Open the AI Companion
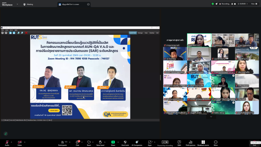 click(x=137, y=142)
